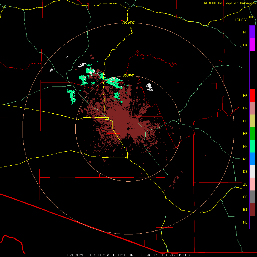Click the blue WS legend swatch
Screen dimensions: 257x257
tap(252, 159)
